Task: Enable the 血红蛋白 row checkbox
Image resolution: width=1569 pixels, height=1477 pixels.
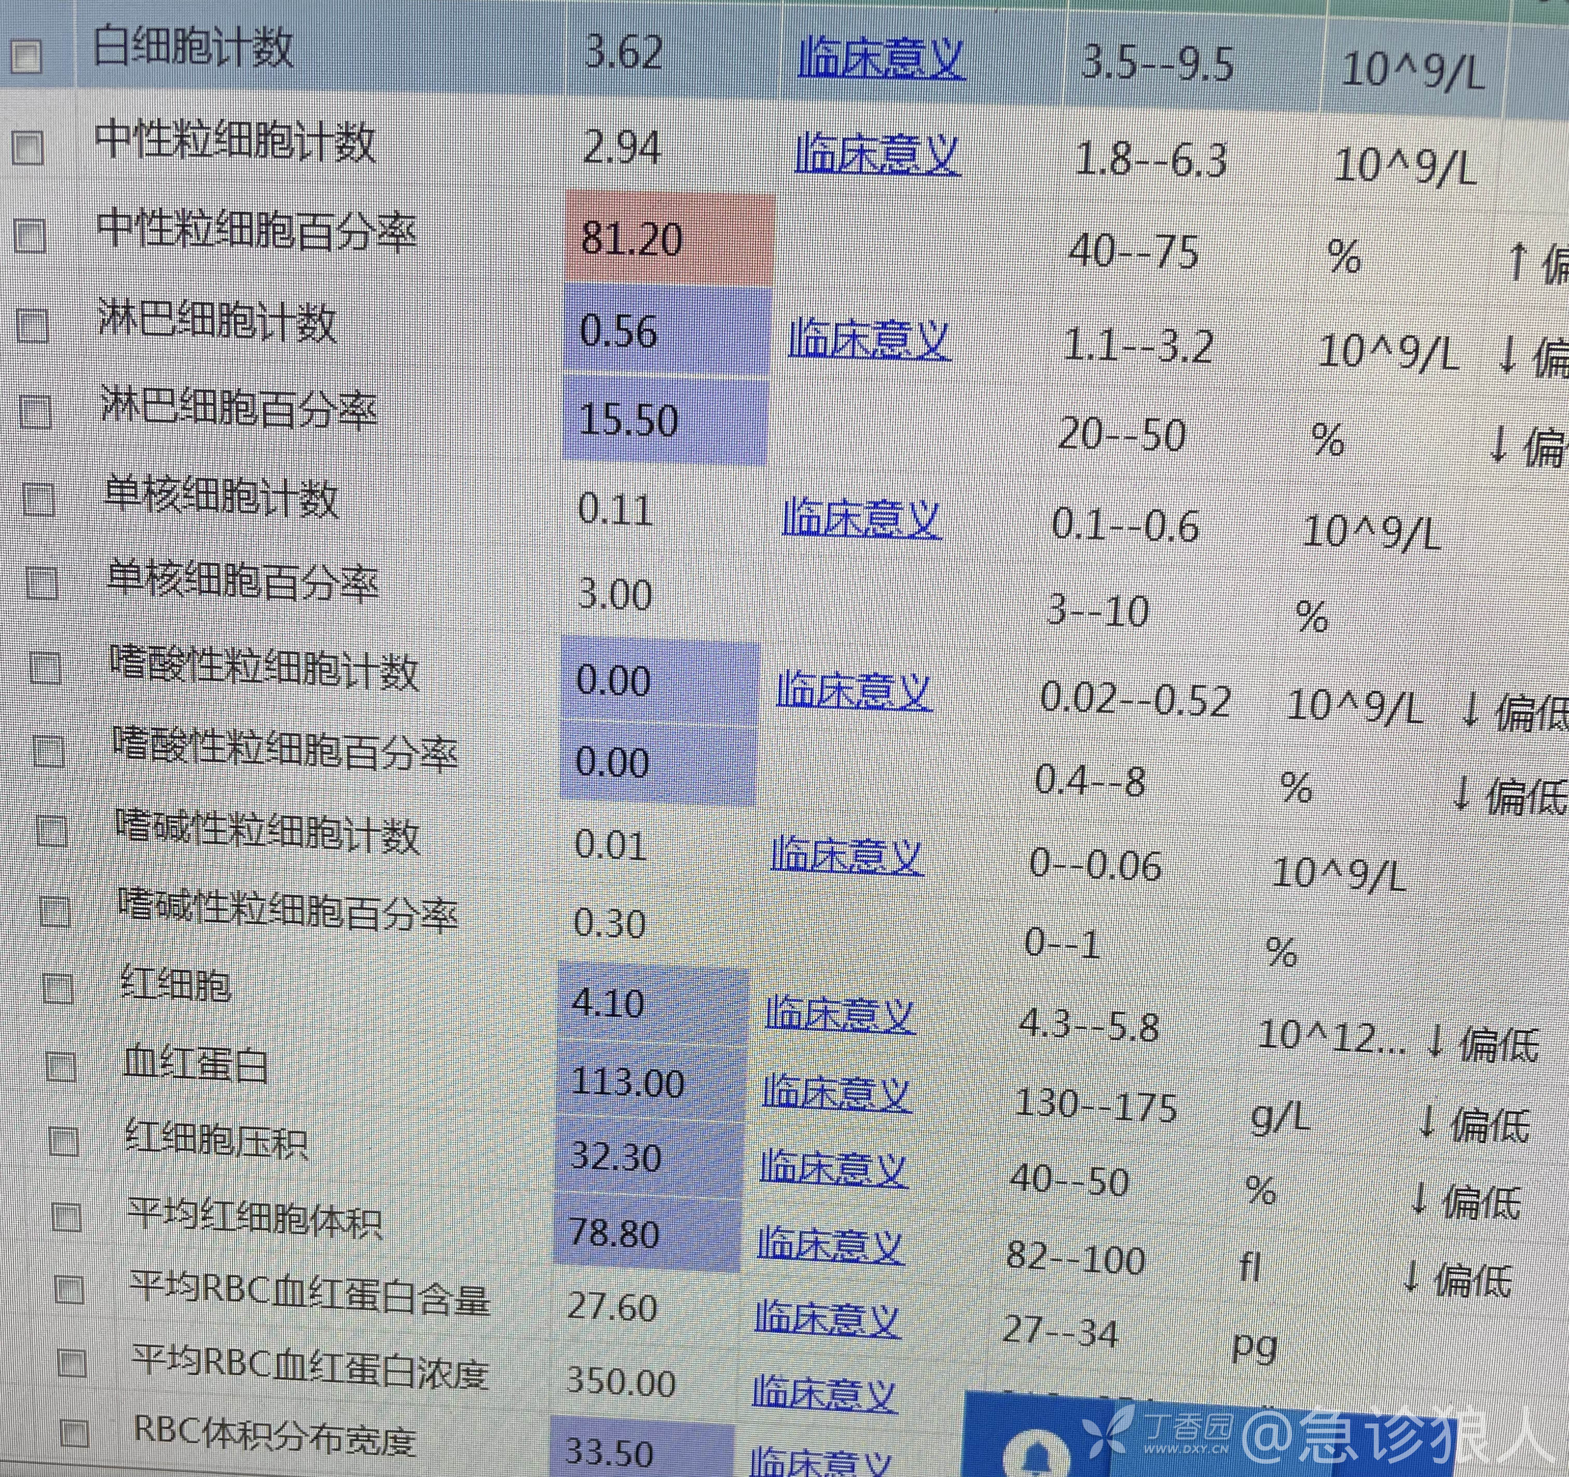Action: [x=61, y=1068]
